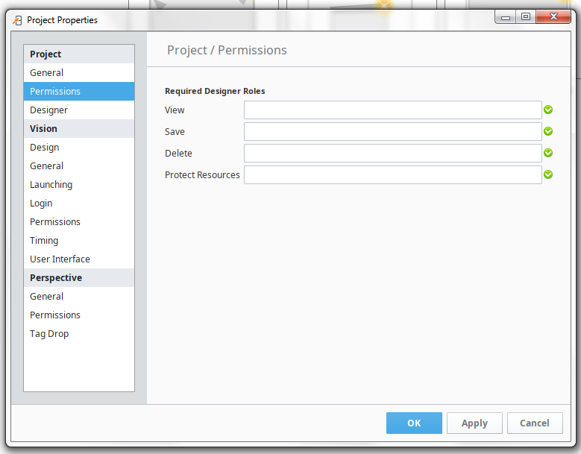
Task: Dismiss dialog with Cancel button
Action: [535, 423]
